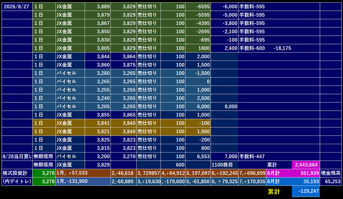This screenshot has height=199, width=343.
Task: Click the magenta cumulative total 2,443,664 cell
Action: (306, 165)
